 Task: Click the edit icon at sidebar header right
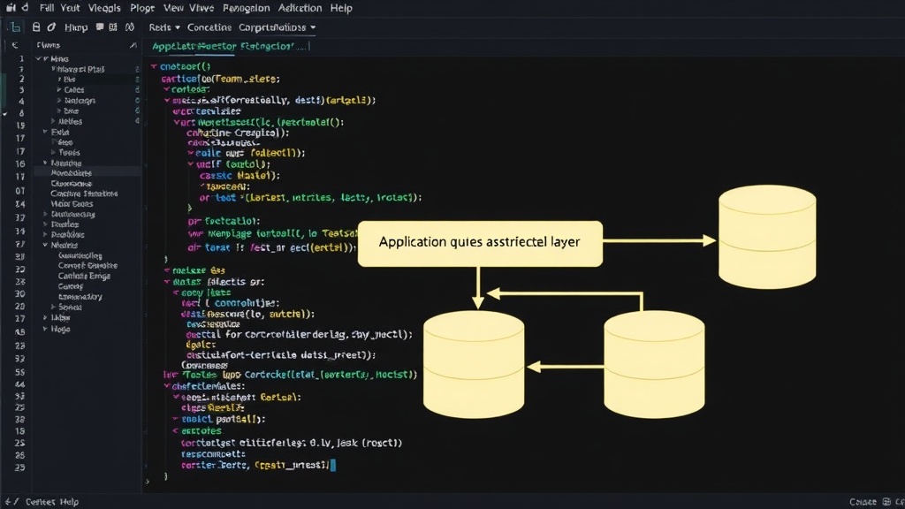point(133,45)
